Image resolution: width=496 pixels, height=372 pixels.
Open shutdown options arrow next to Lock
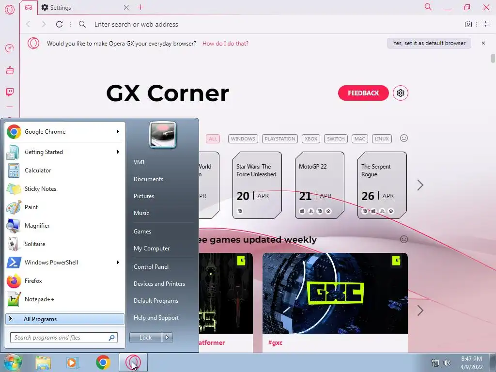[168, 338]
